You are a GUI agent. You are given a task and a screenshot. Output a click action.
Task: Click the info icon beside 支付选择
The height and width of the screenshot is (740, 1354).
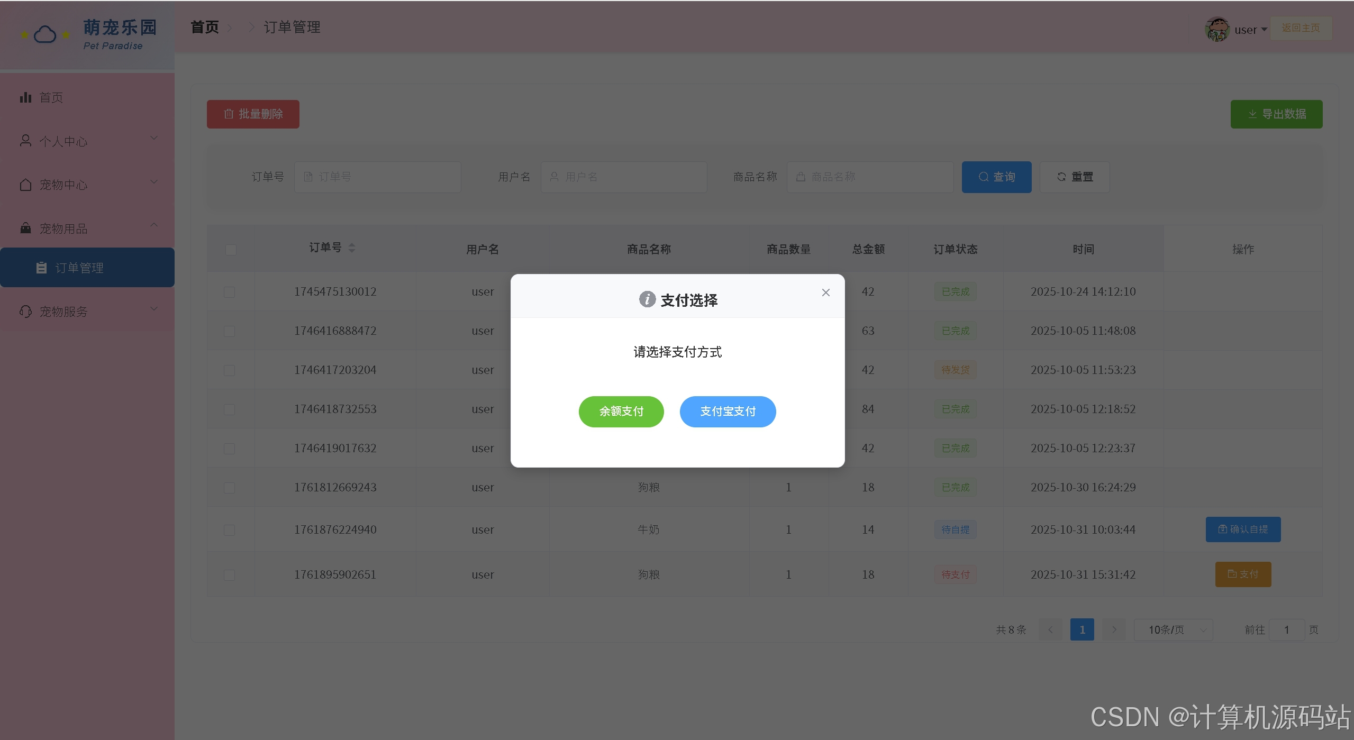647,299
